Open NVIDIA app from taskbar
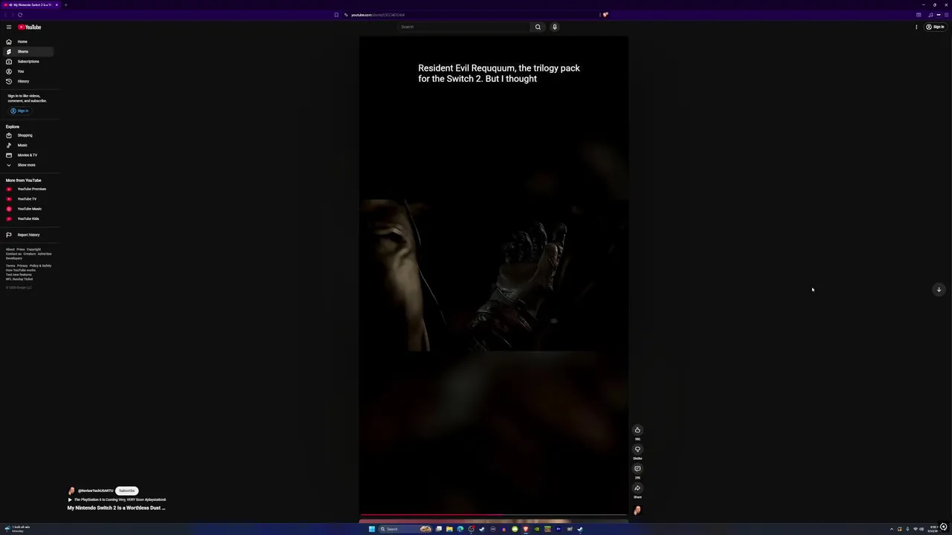The image size is (952, 535). tap(537, 529)
